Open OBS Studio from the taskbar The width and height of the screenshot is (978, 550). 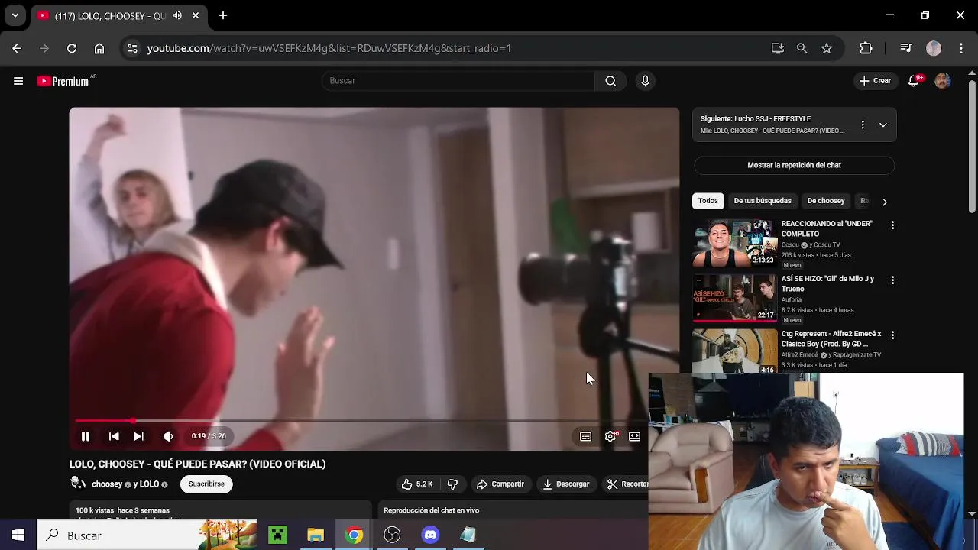click(x=392, y=535)
